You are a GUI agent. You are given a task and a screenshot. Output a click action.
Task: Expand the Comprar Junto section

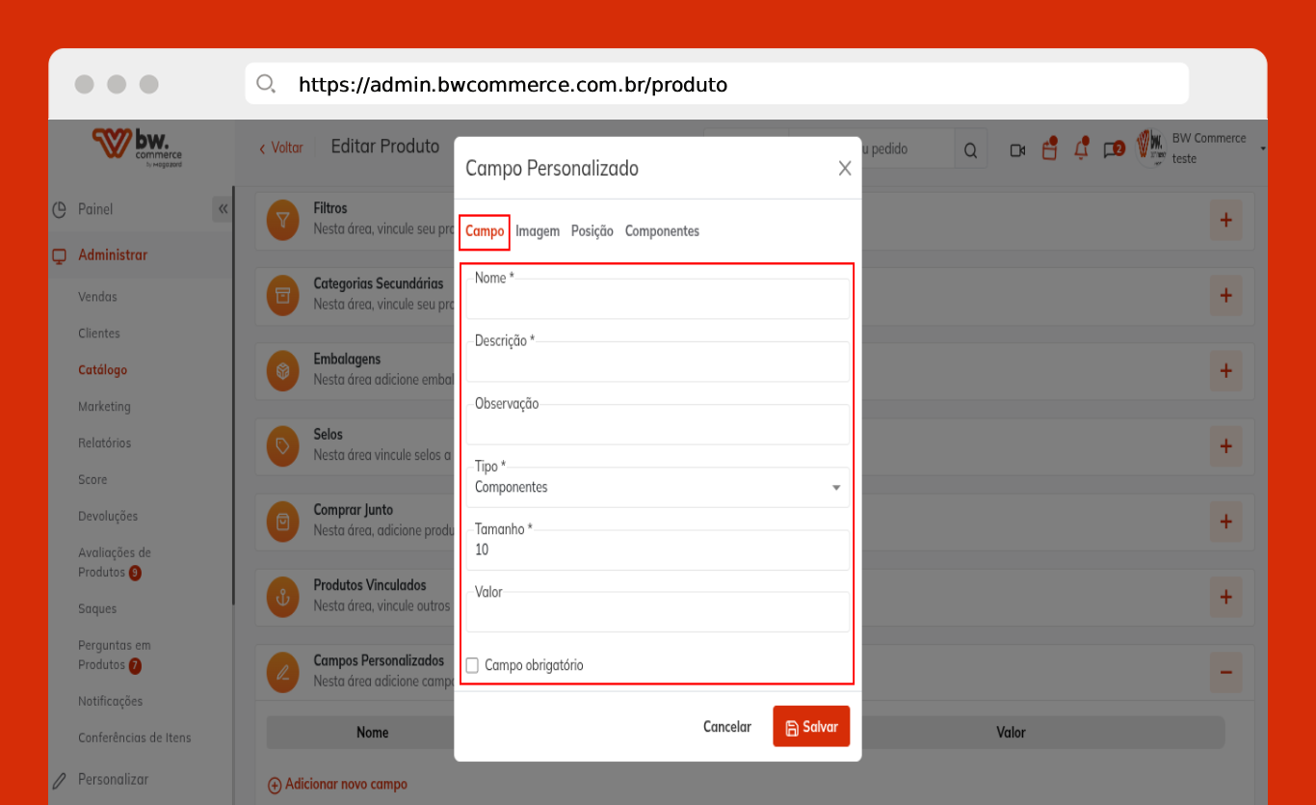(x=1225, y=522)
